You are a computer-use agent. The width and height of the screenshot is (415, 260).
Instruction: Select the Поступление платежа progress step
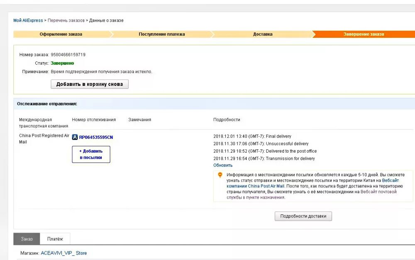point(162,34)
